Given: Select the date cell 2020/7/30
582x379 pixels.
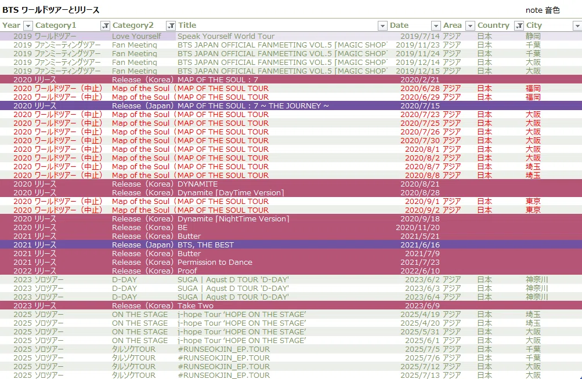Looking at the screenshot, I should 420,141.
